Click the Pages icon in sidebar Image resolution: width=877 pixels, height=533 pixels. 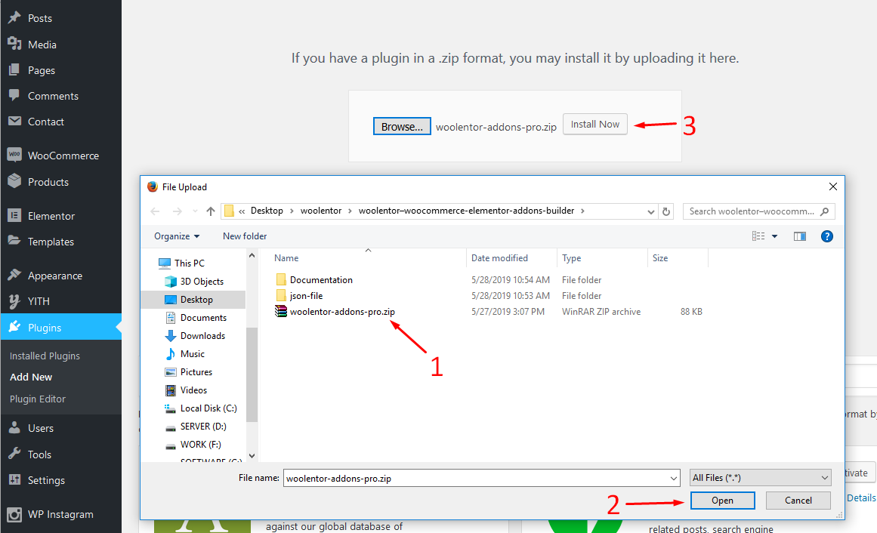14,70
